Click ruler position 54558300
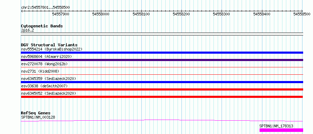Viewport: 313px width, 134px height. (x=222, y=14)
